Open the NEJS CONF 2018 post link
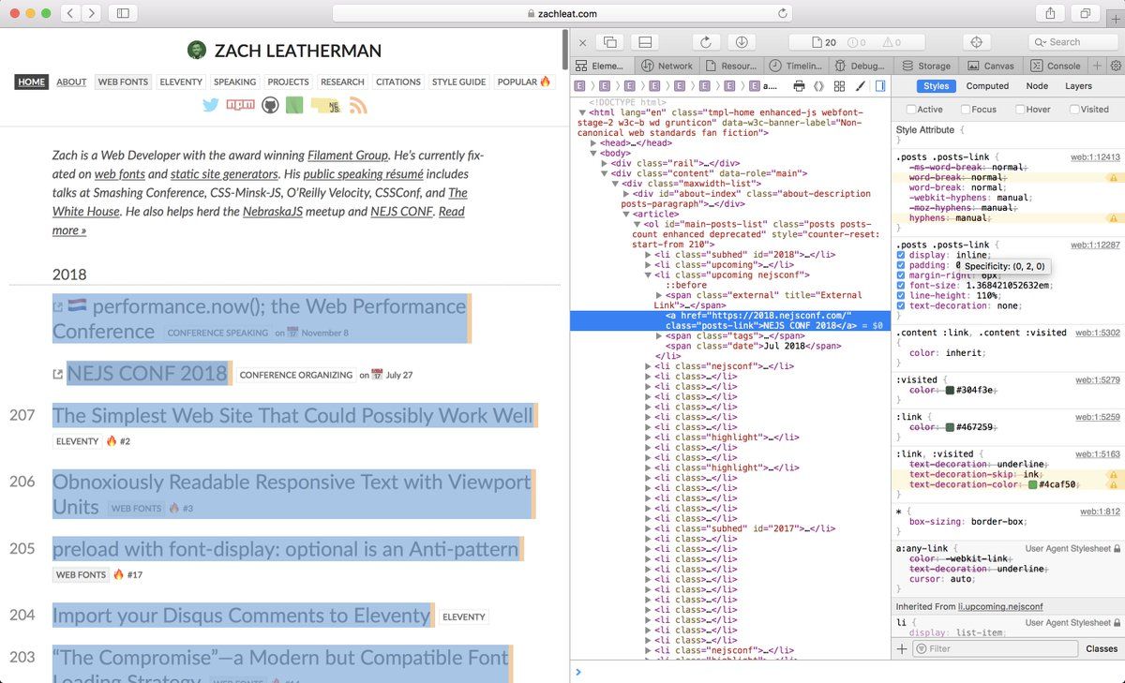 [x=146, y=373]
